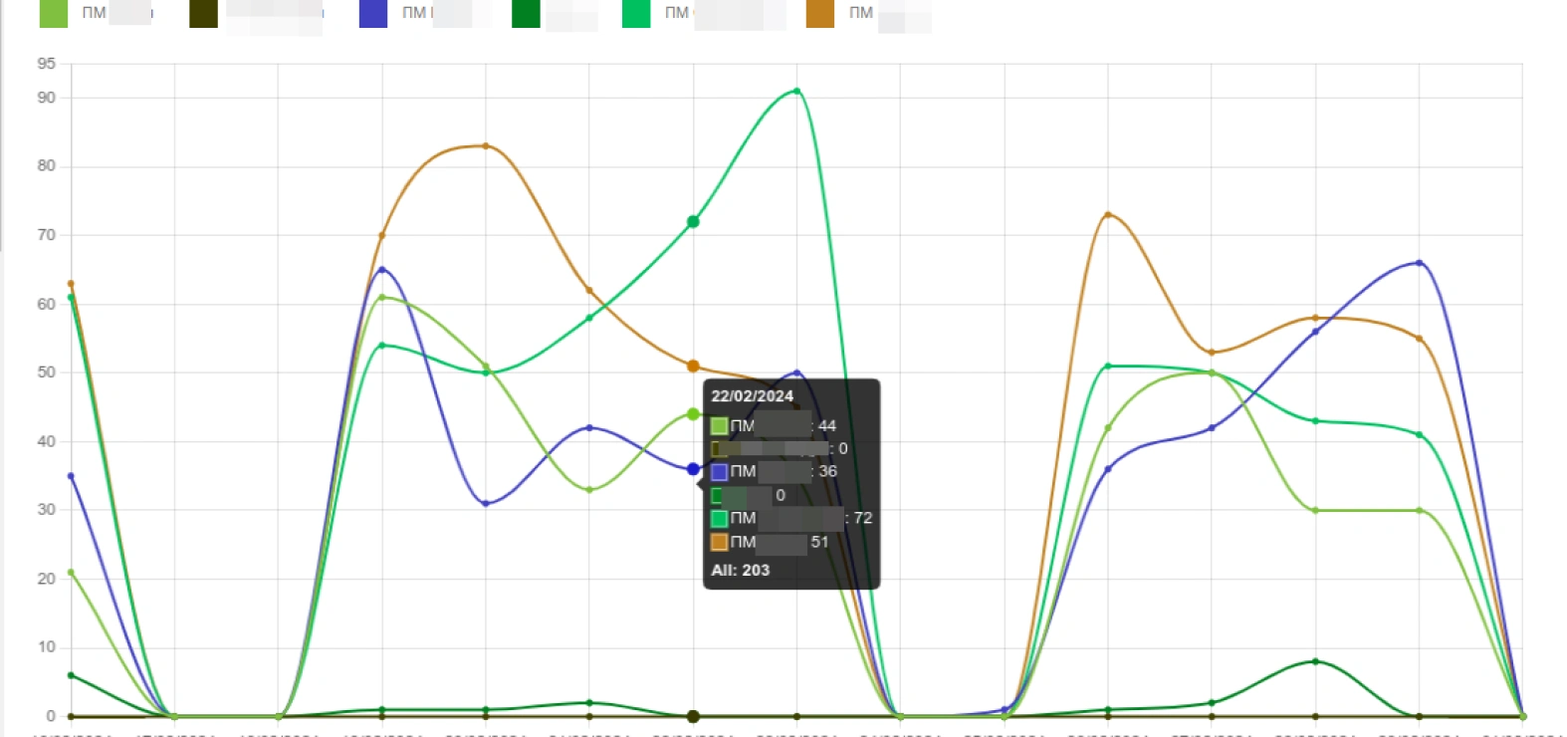Select dark green bump point near 8
1567x737 pixels.
pos(1315,661)
